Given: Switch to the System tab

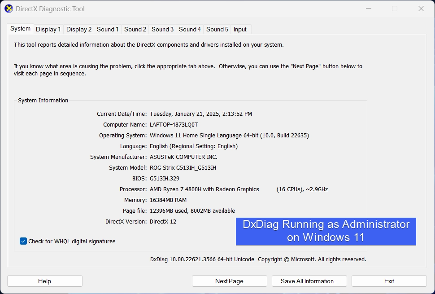Looking at the screenshot, I should pyautogui.click(x=20, y=29).
